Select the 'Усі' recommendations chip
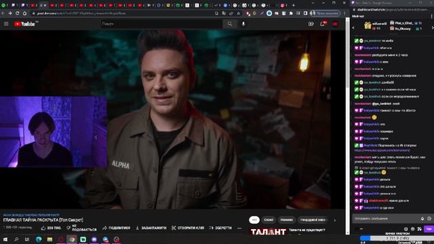434x244 pixels. (254, 220)
